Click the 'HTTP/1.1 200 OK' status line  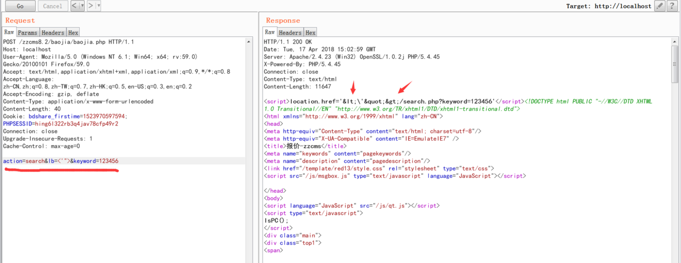click(288, 42)
